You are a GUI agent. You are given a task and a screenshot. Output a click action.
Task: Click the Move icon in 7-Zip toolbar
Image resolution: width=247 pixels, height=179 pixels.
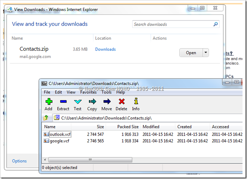[107, 102]
